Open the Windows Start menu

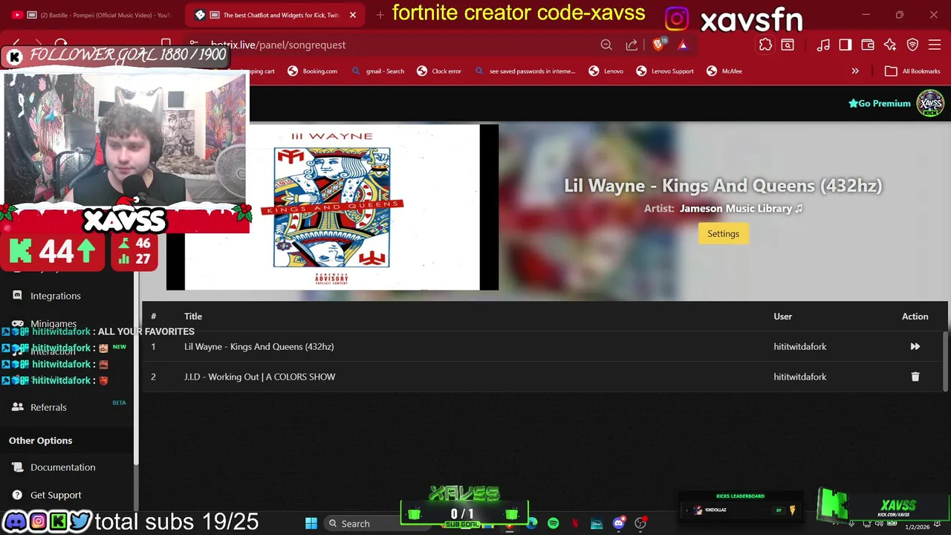pos(311,523)
